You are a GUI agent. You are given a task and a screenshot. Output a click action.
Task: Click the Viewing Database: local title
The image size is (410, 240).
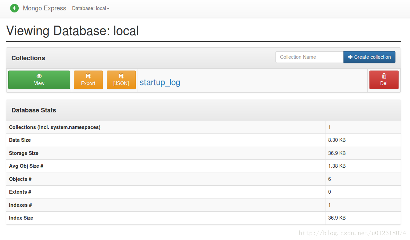72,31
